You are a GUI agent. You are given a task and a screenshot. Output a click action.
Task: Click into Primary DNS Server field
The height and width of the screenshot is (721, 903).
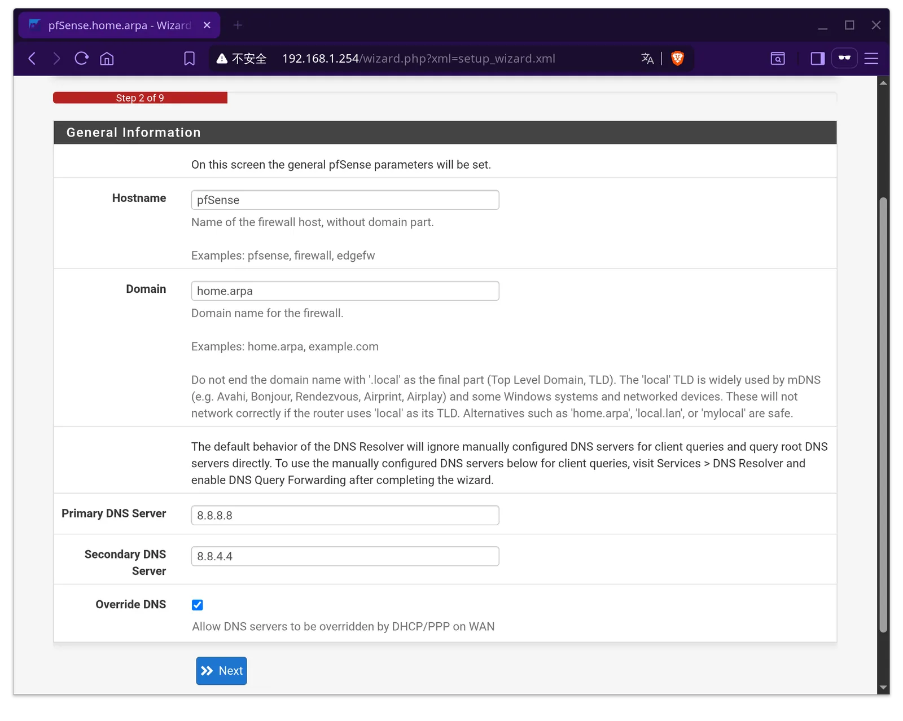[x=345, y=515]
